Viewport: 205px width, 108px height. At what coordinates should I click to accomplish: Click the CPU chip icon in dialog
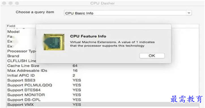click(x=54, y=42)
